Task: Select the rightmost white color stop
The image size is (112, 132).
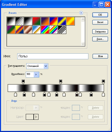Action: coord(103,94)
